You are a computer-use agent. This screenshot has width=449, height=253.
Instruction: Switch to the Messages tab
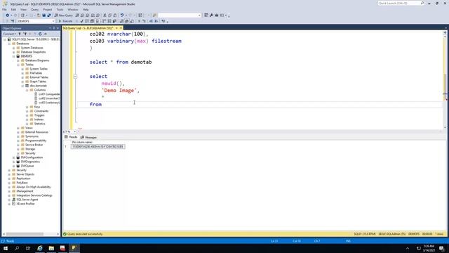coord(88,138)
